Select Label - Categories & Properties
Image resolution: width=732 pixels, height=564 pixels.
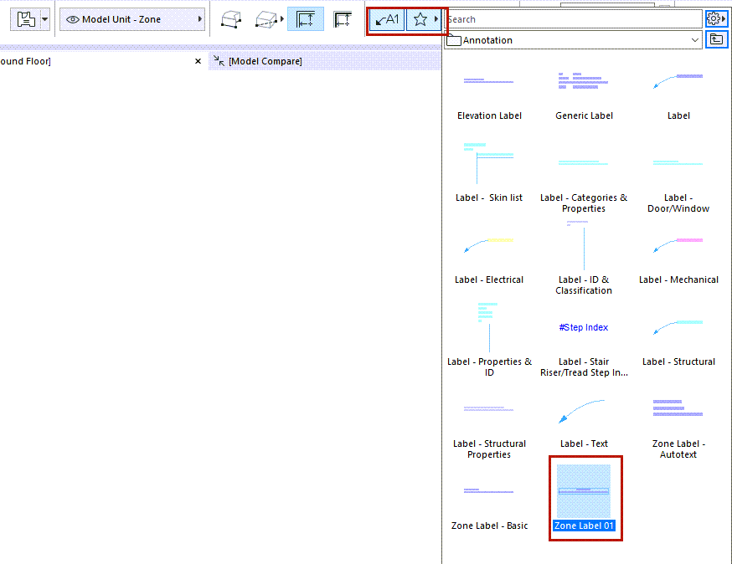pos(584,177)
